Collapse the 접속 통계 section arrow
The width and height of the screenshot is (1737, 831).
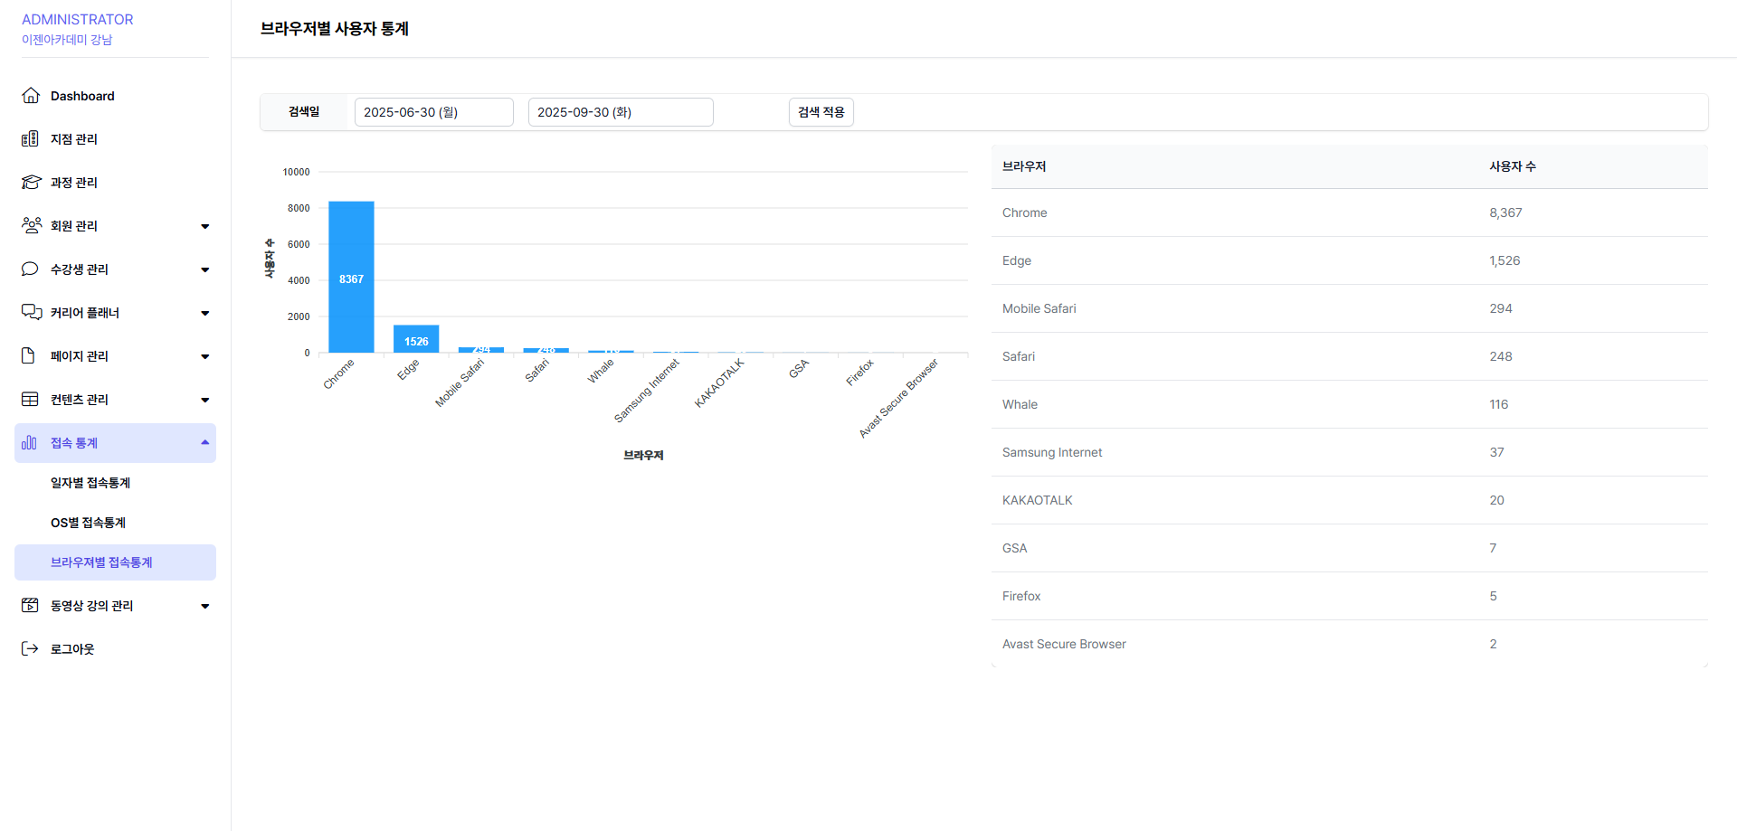(x=205, y=443)
